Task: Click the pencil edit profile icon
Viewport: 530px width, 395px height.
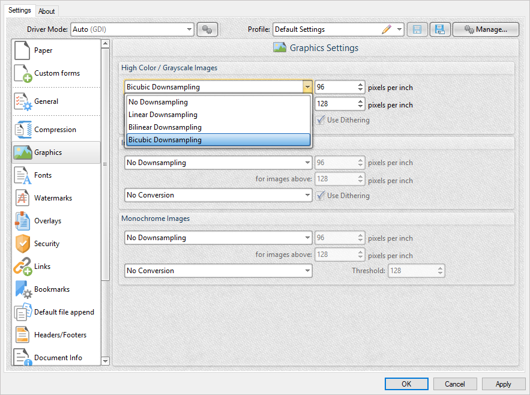Action: 387,29
